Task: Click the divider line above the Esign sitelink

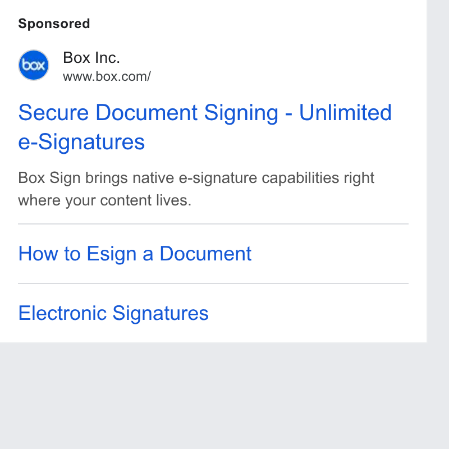Action: point(213,224)
